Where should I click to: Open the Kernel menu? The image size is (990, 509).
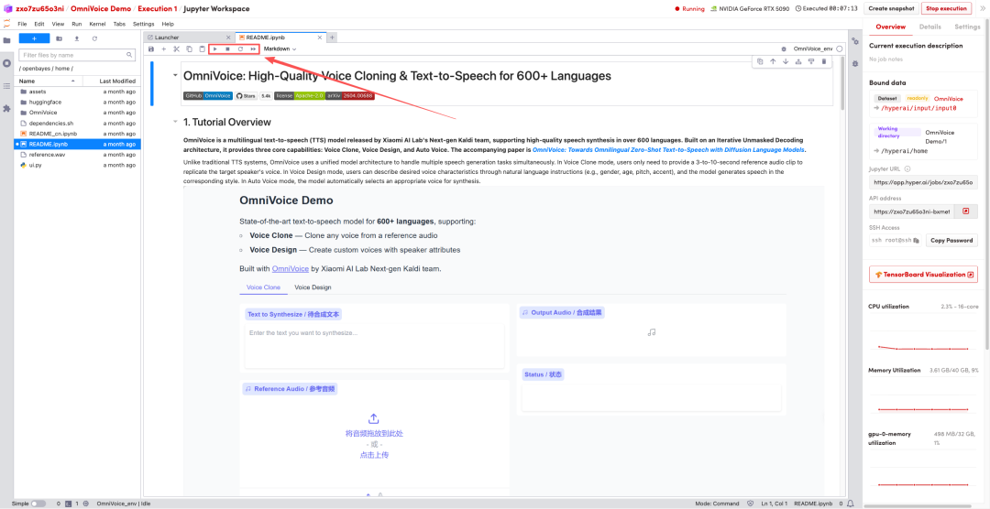[x=97, y=23]
